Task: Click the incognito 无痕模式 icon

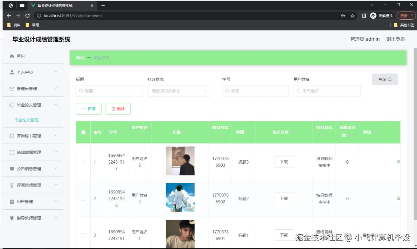Action: (373, 16)
